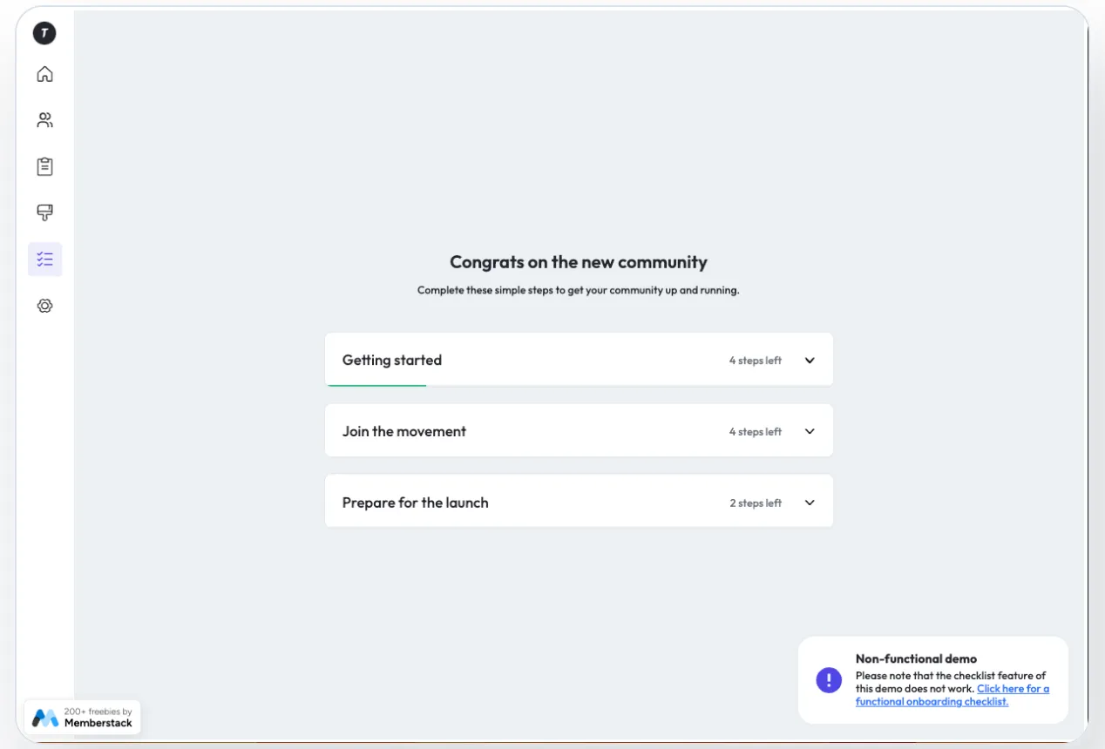This screenshot has height=749, width=1105.
Task: Select the paint roller customization icon
Action: click(44, 213)
